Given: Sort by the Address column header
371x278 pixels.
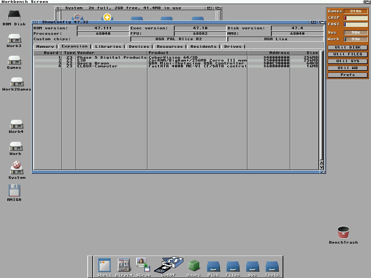Looking at the screenshot, I should tap(269, 53).
